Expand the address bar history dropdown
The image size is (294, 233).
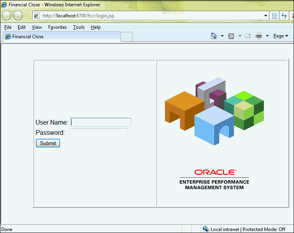[266, 16]
